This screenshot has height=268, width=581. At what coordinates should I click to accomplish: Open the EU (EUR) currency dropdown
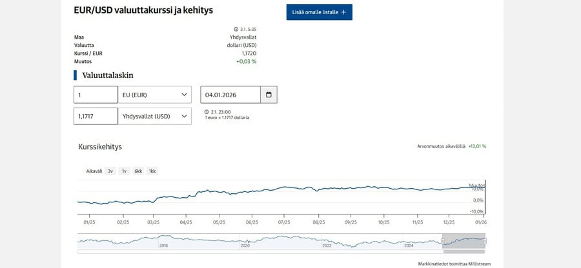tap(155, 95)
